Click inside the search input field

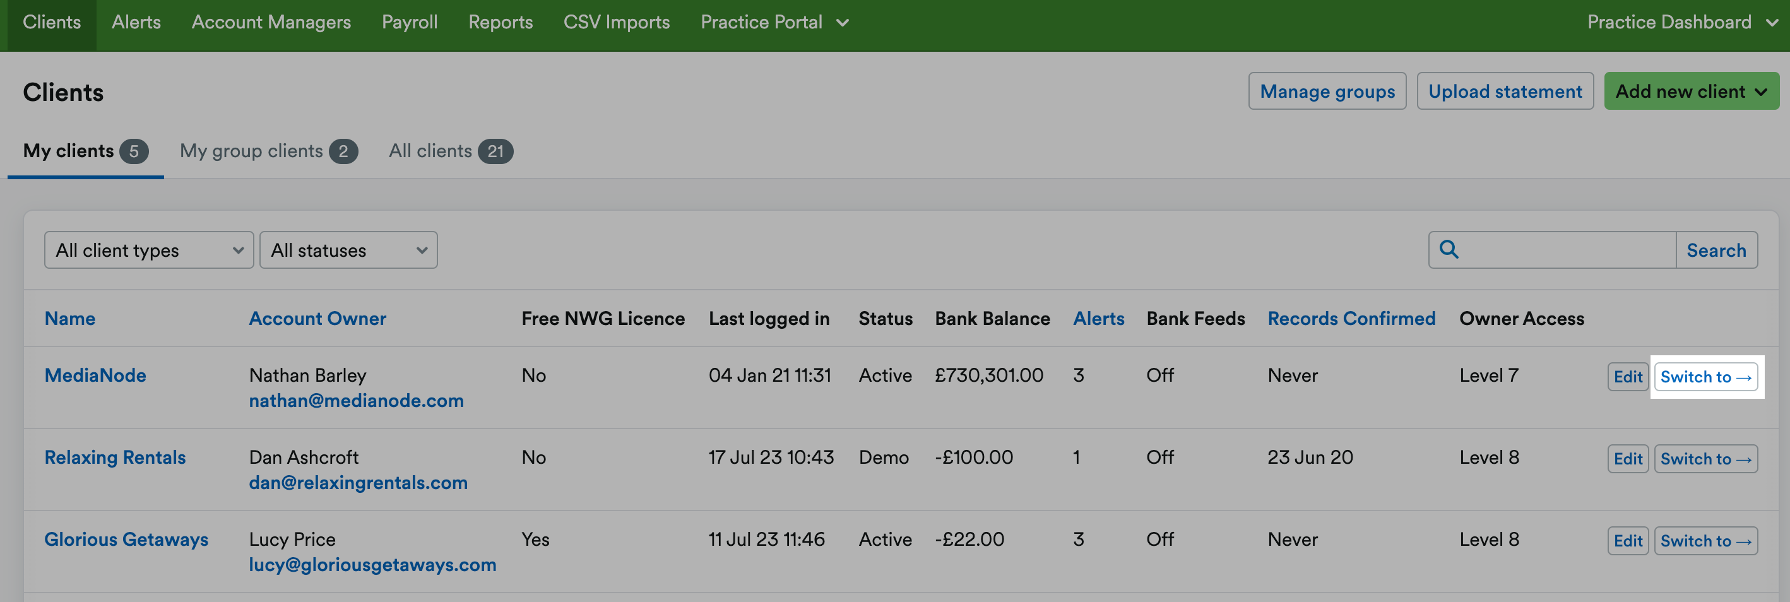[x=1563, y=250]
